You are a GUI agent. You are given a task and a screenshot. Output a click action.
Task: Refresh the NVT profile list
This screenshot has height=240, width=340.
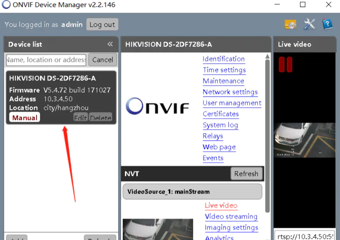[247, 173]
